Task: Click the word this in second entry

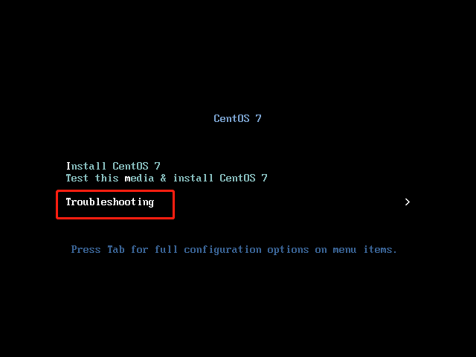Action: [x=106, y=178]
